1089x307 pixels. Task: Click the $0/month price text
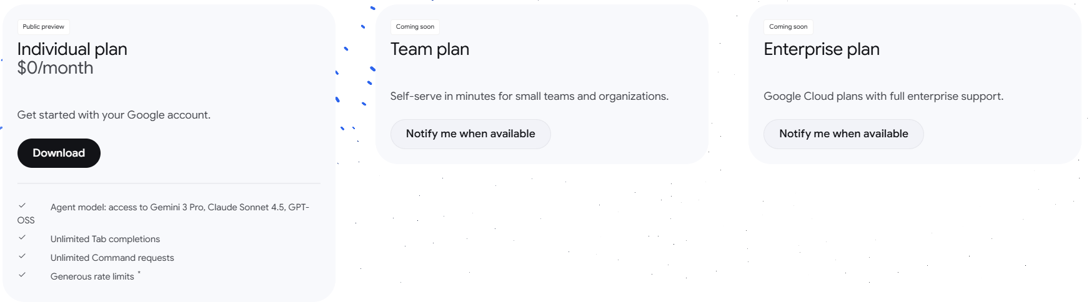click(x=55, y=68)
